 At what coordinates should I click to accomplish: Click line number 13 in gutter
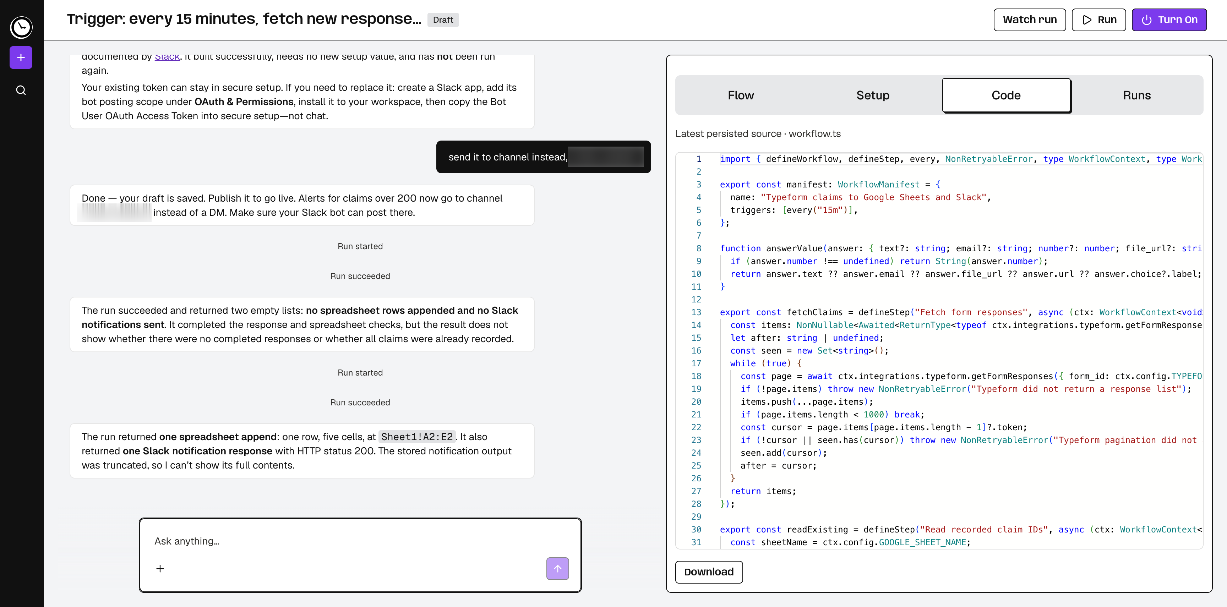pos(696,312)
